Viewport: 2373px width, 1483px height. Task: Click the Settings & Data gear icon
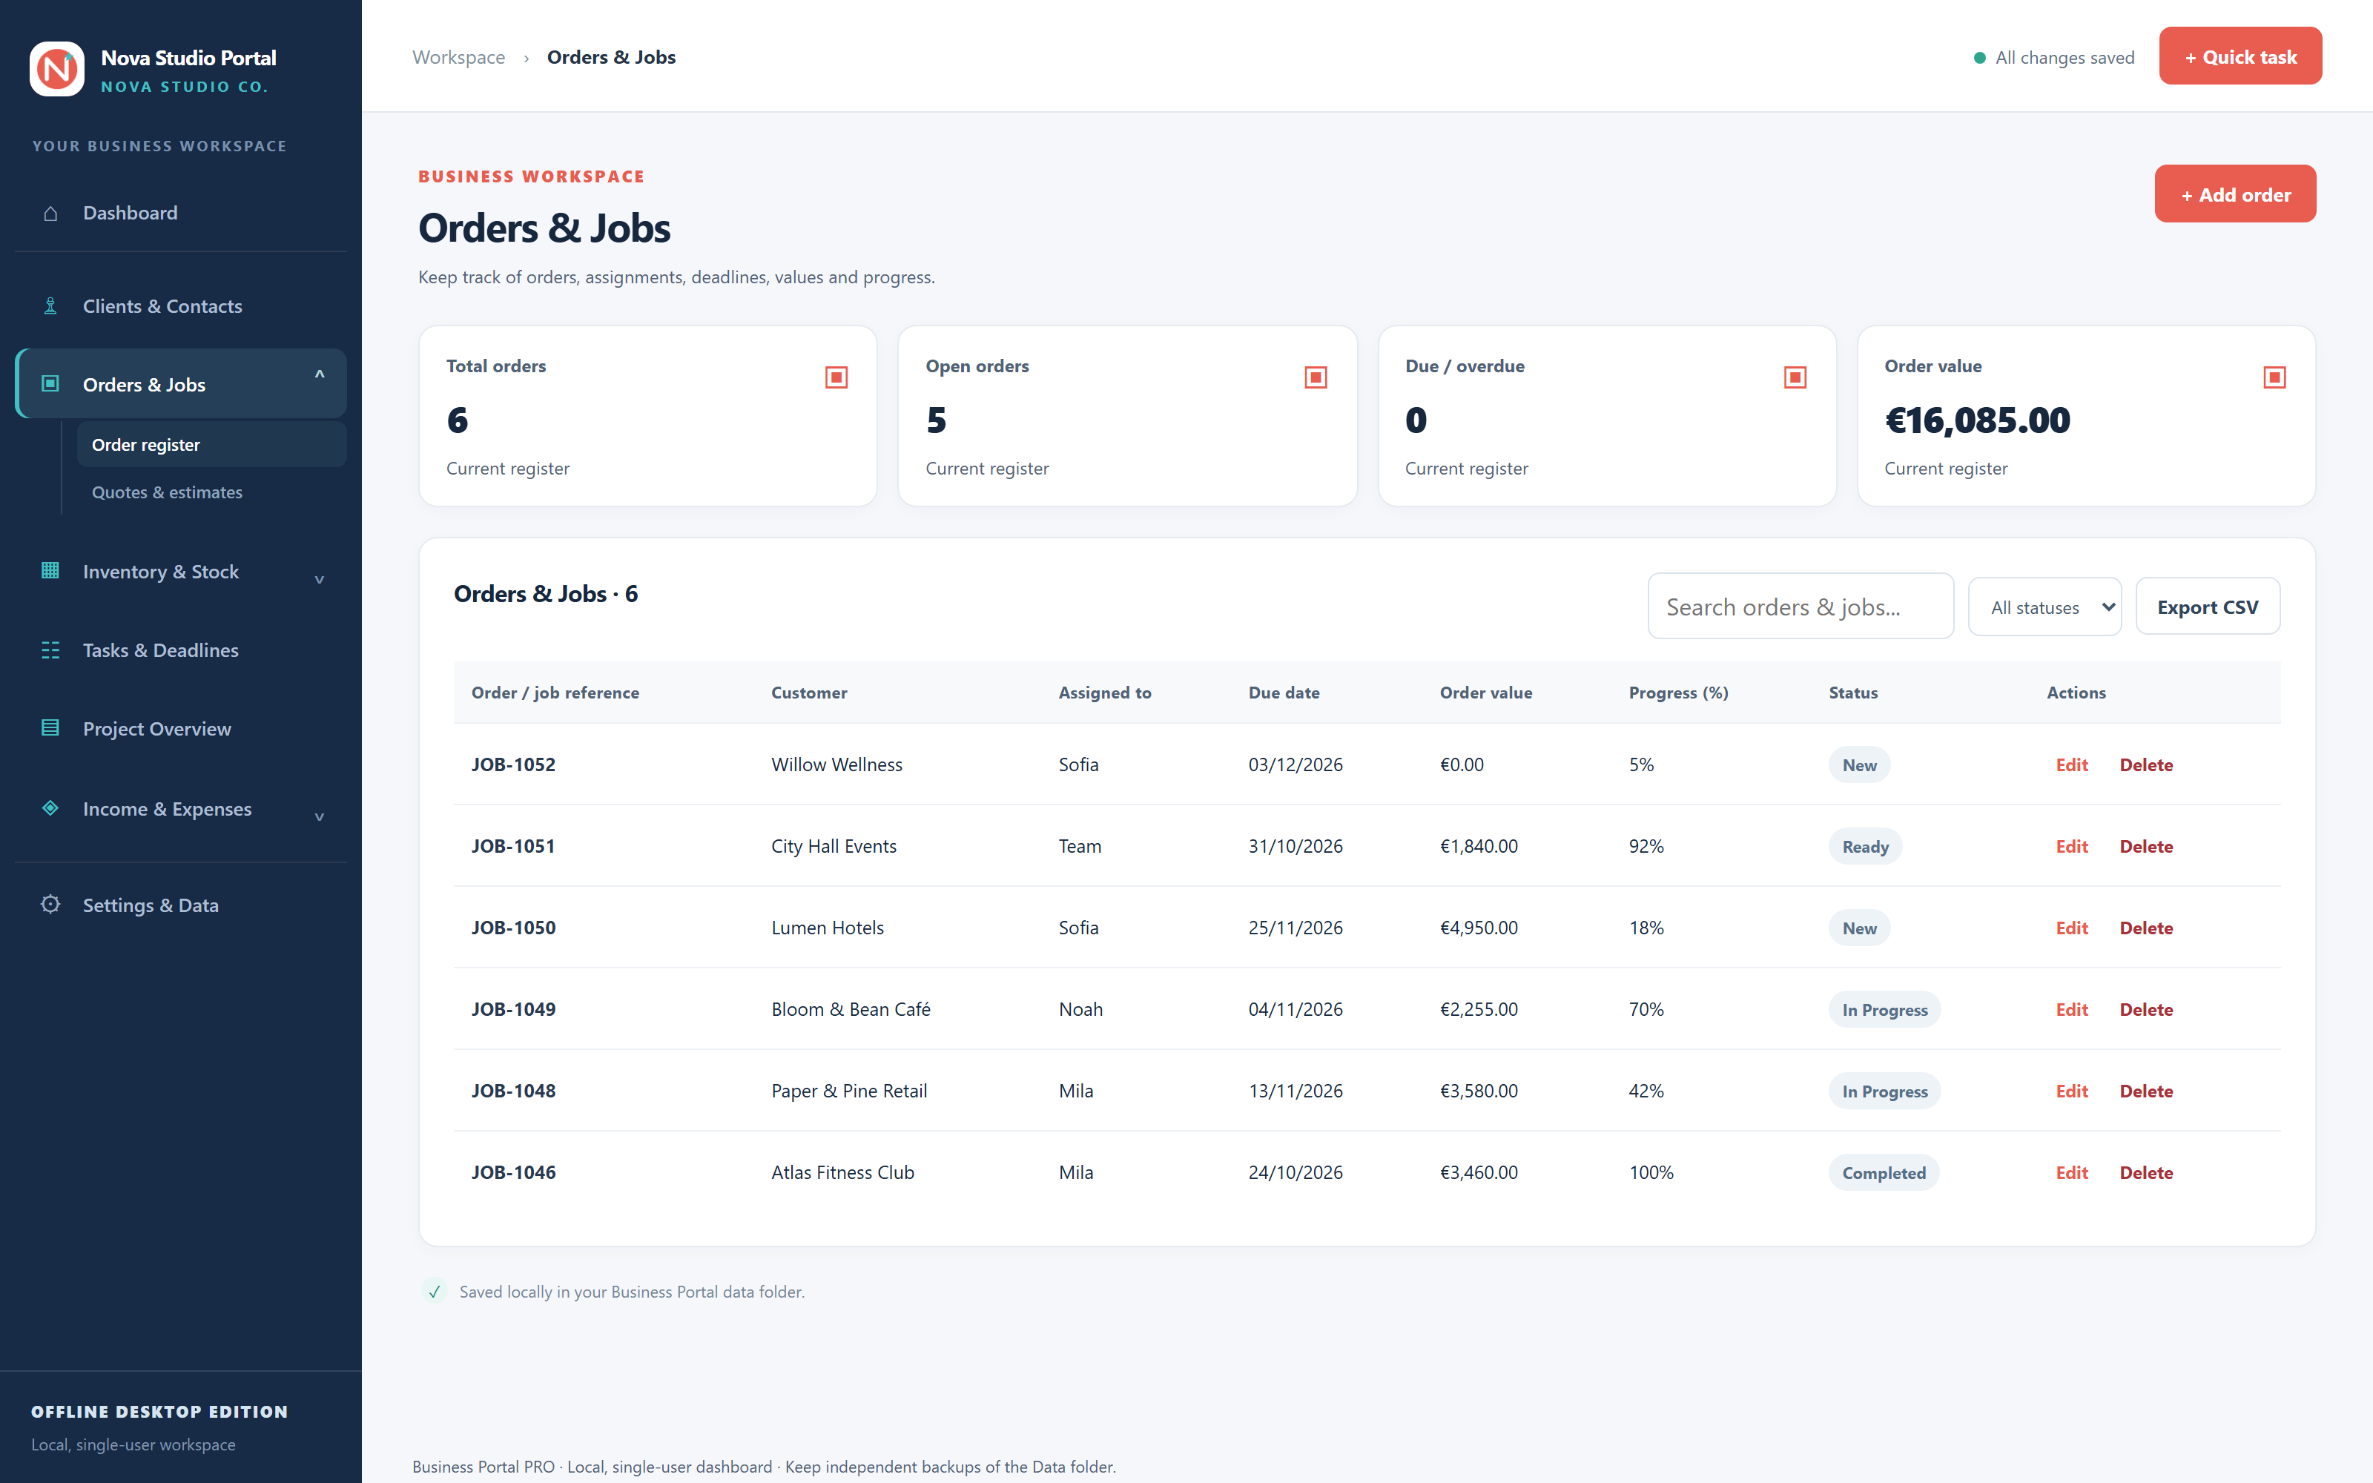click(x=50, y=905)
